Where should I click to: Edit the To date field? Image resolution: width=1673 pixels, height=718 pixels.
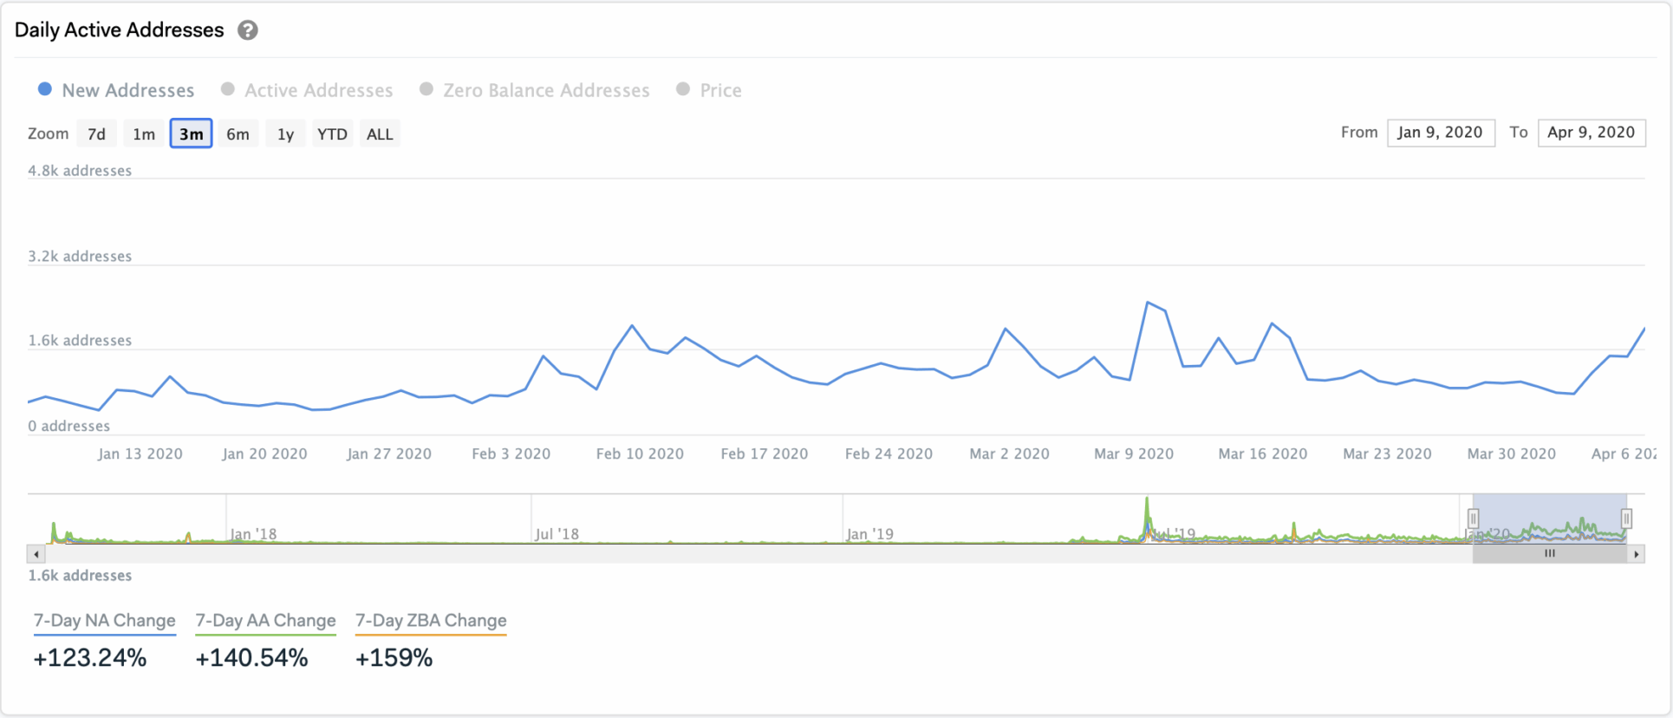[x=1591, y=133]
